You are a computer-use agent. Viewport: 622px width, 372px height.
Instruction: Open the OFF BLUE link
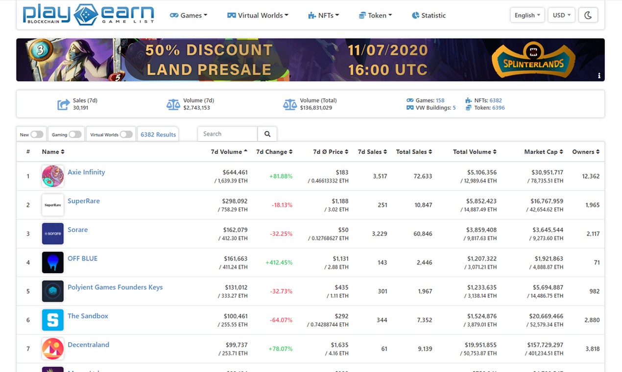click(x=82, y=258)
